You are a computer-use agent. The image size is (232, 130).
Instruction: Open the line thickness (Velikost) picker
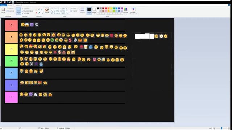(82, 10)
